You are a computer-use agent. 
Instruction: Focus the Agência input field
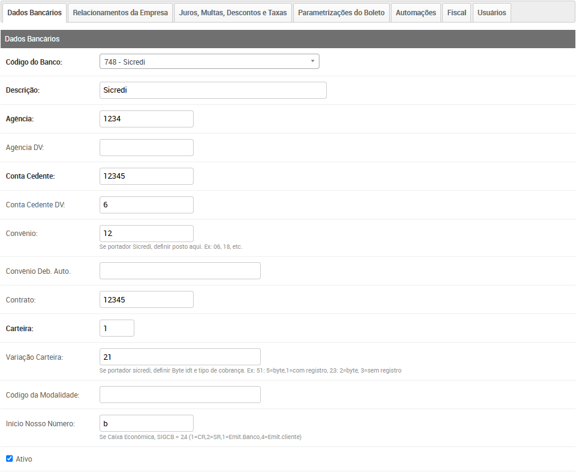pos(146,119)
